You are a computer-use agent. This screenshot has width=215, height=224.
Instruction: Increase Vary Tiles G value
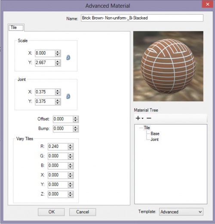71,155
